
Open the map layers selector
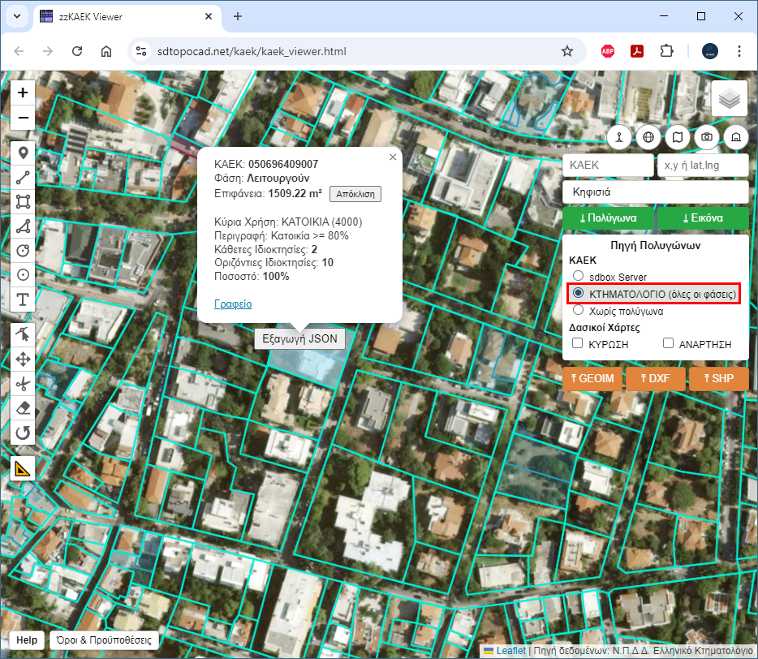tap(729, 99)
